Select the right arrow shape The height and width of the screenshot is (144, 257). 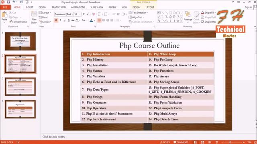(x=170, y=17)
